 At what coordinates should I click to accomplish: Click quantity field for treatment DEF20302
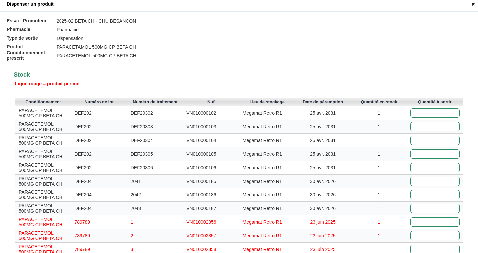435,113
